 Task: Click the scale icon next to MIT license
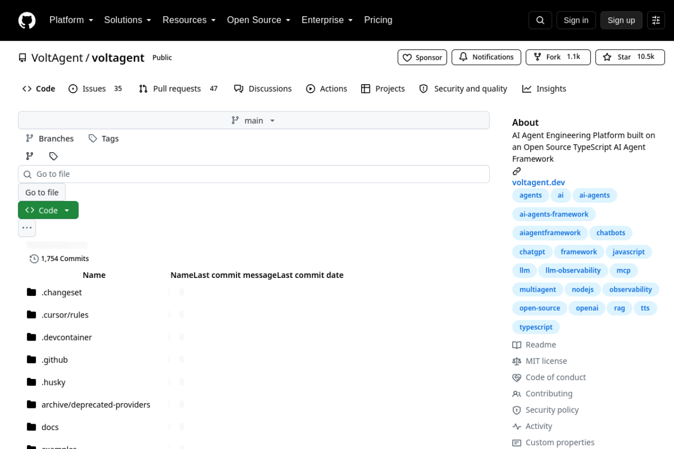[517, 361]
